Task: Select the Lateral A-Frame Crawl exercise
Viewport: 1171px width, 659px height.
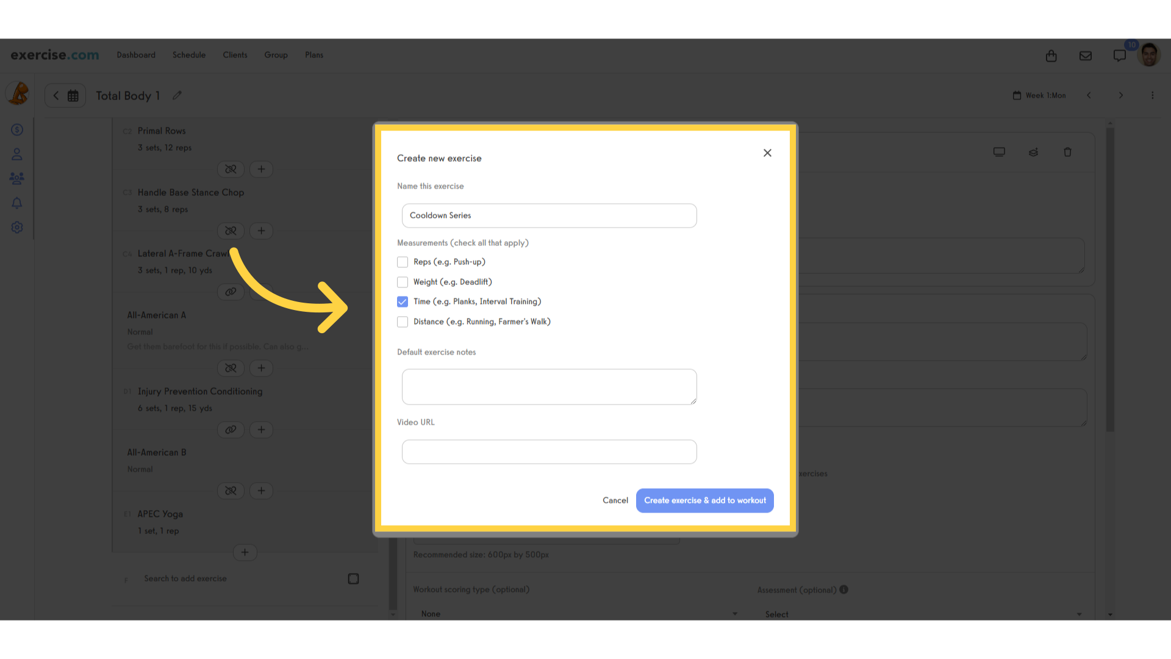Action: (183, 254)
